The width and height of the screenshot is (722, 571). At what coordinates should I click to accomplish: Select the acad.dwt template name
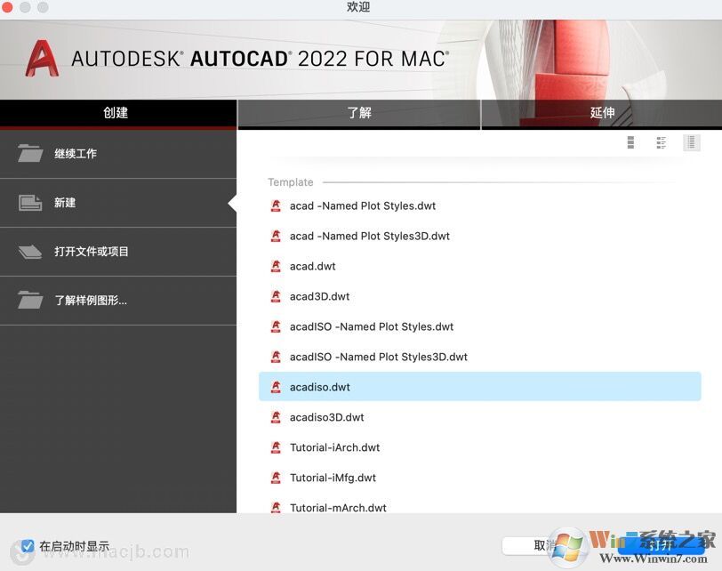click(313, 266)
